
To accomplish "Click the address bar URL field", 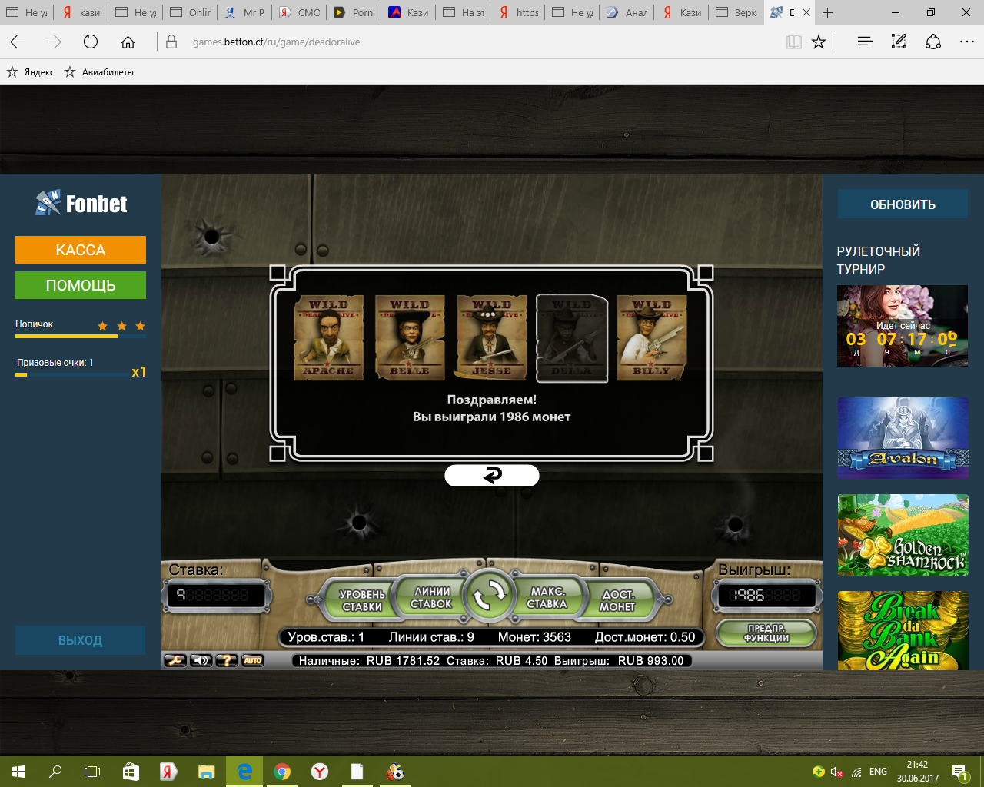I will point(469,42).
